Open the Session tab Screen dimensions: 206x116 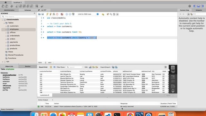point(28,66)
